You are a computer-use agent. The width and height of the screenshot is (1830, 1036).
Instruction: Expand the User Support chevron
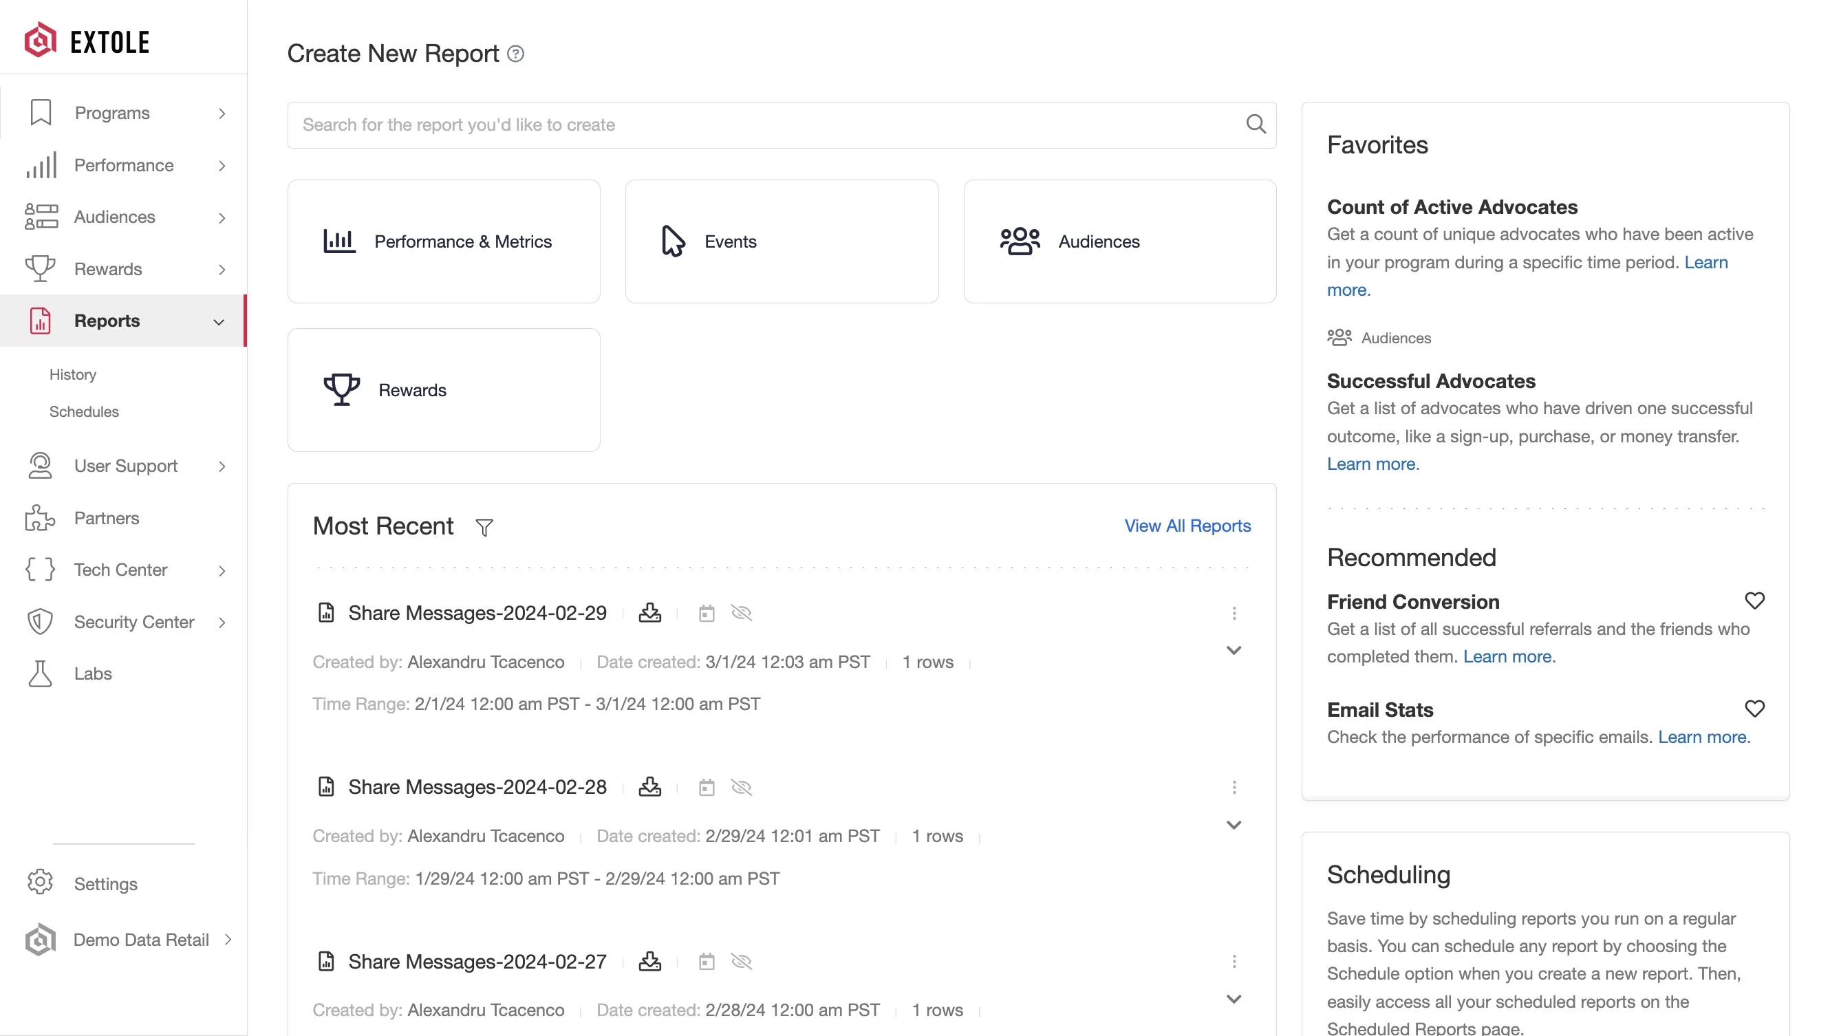click(222, 467)
